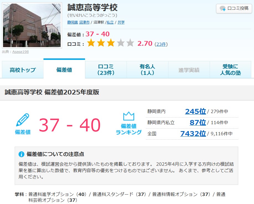Click the fifth gray rating star
The width and height of the screenshot is (254, 204).
[130, 43]
